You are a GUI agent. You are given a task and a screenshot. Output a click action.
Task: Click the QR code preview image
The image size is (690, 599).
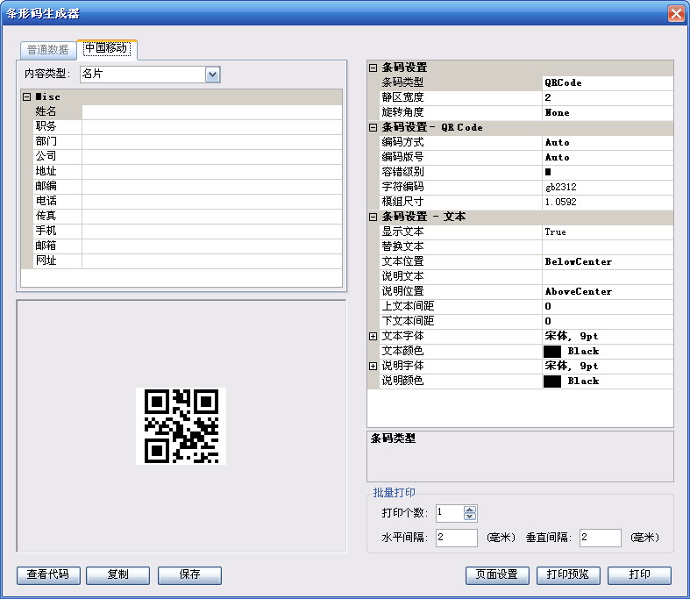(181, 425)
